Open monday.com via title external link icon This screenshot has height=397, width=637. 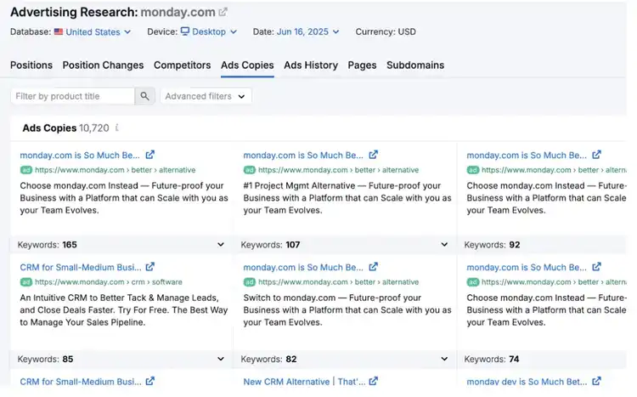coord(223,12)
